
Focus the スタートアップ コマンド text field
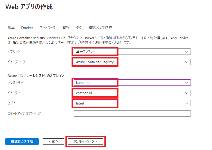tap(132, 113)
